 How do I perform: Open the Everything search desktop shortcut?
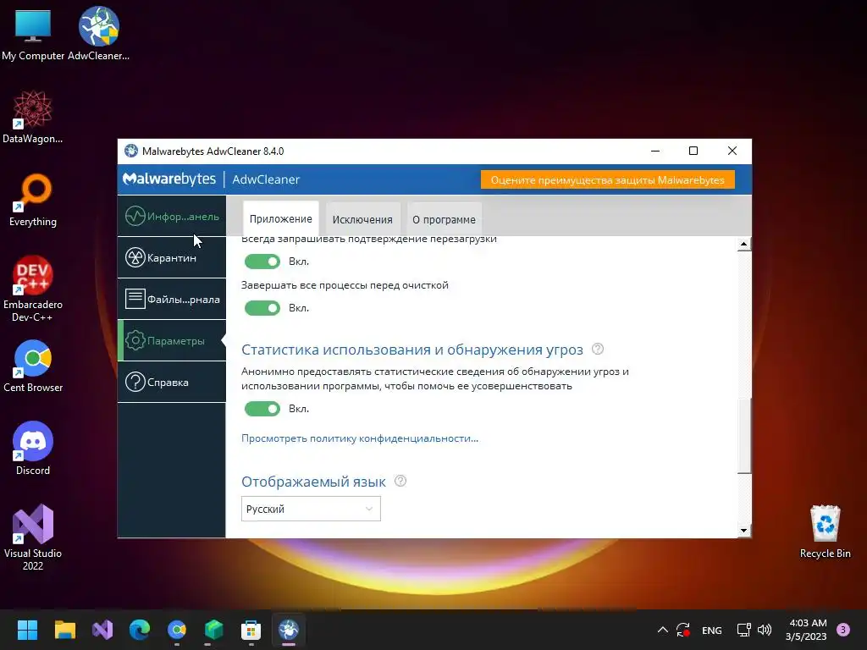click(x=33, y=200)
